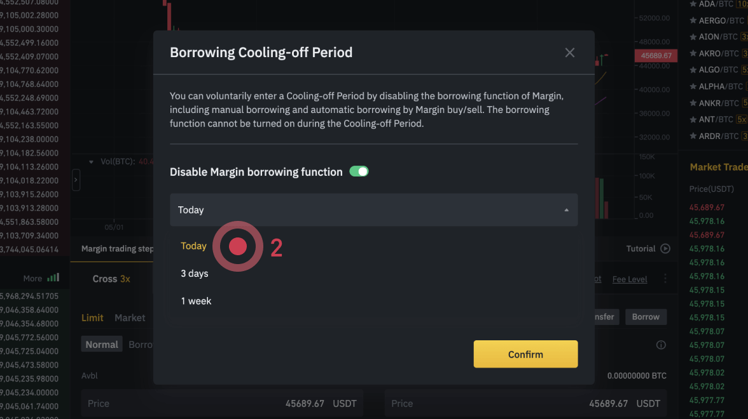Star the AERGO/BTC pair
748x419 pixels.
pos(693,20)
